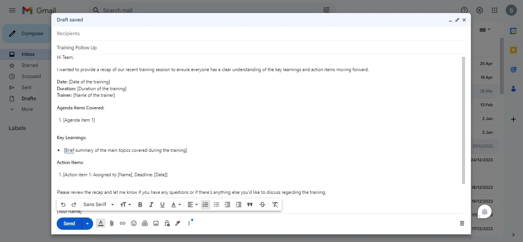Toggle italic formatting

[151, 205]
